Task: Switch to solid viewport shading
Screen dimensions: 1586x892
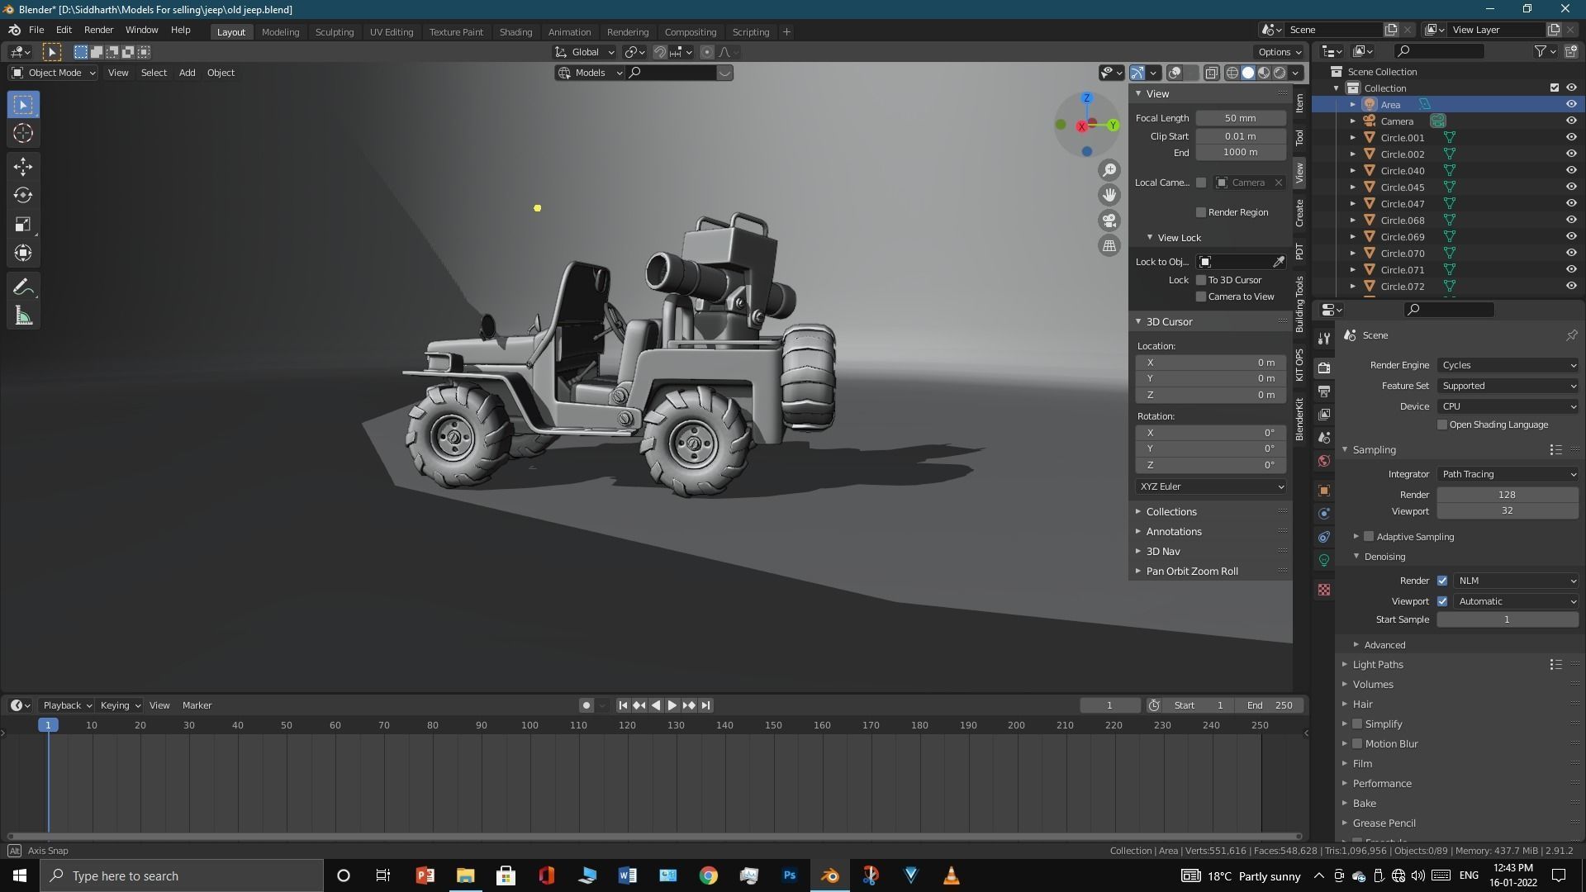Action: 1248,73
